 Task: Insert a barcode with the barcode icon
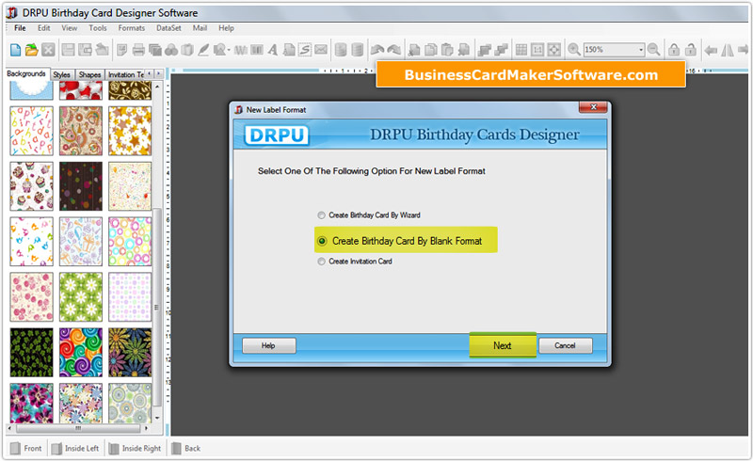pyautogui.click(x=257, y=50)
